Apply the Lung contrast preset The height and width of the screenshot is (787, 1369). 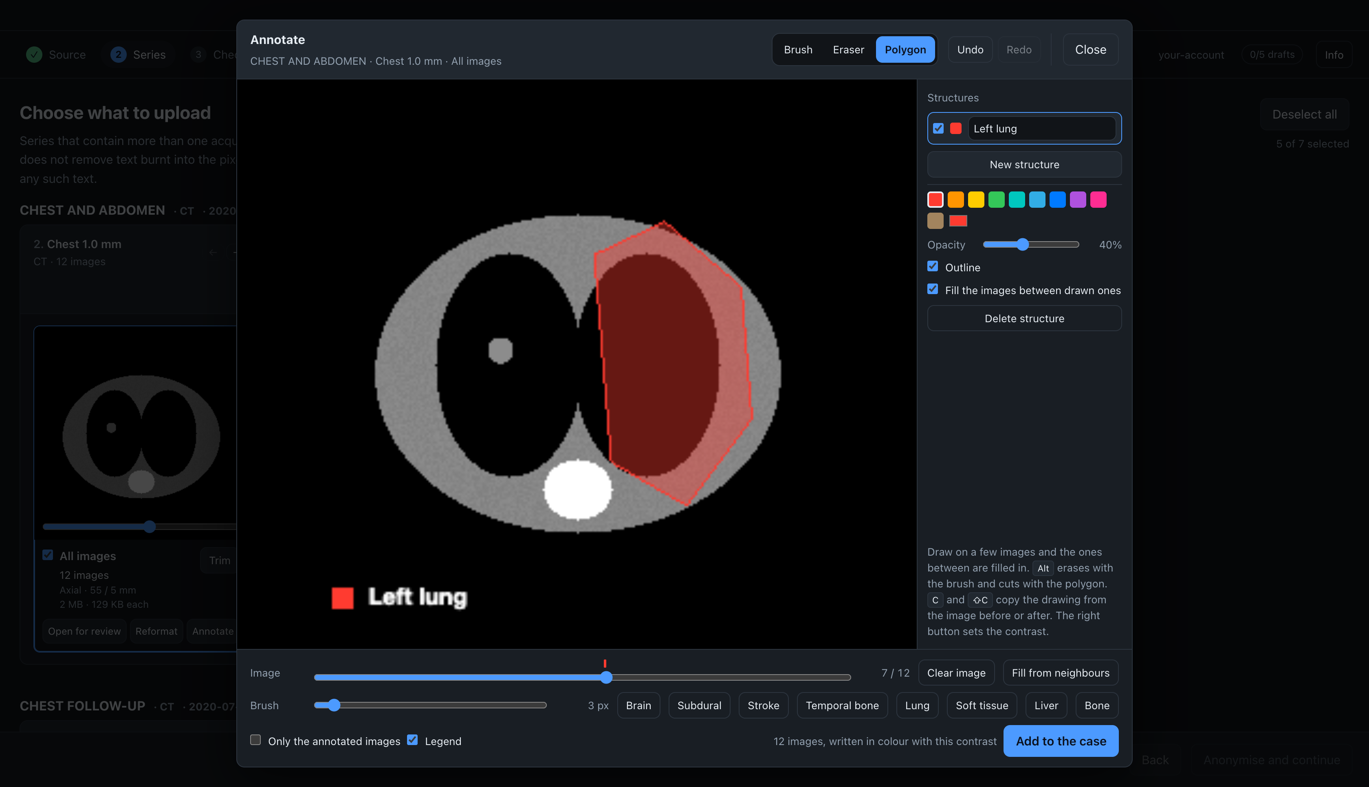click(x=917, y=706)
